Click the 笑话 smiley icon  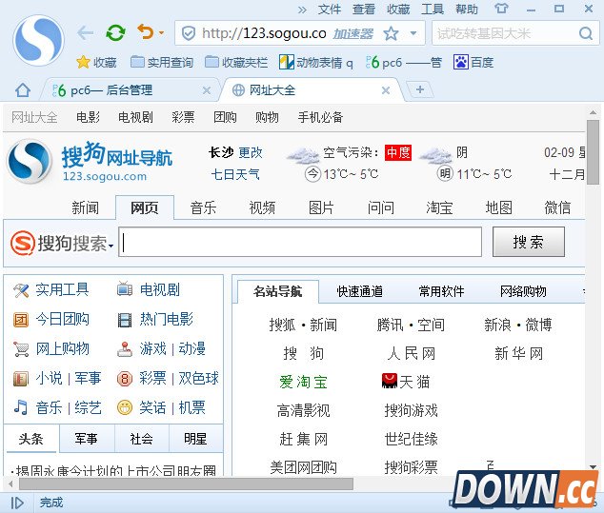click(x=125, y=407)
